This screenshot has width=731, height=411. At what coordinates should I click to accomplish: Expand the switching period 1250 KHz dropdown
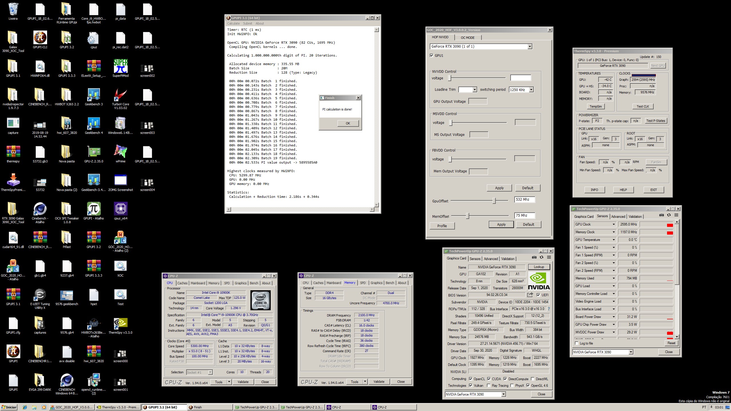point(531,90)
